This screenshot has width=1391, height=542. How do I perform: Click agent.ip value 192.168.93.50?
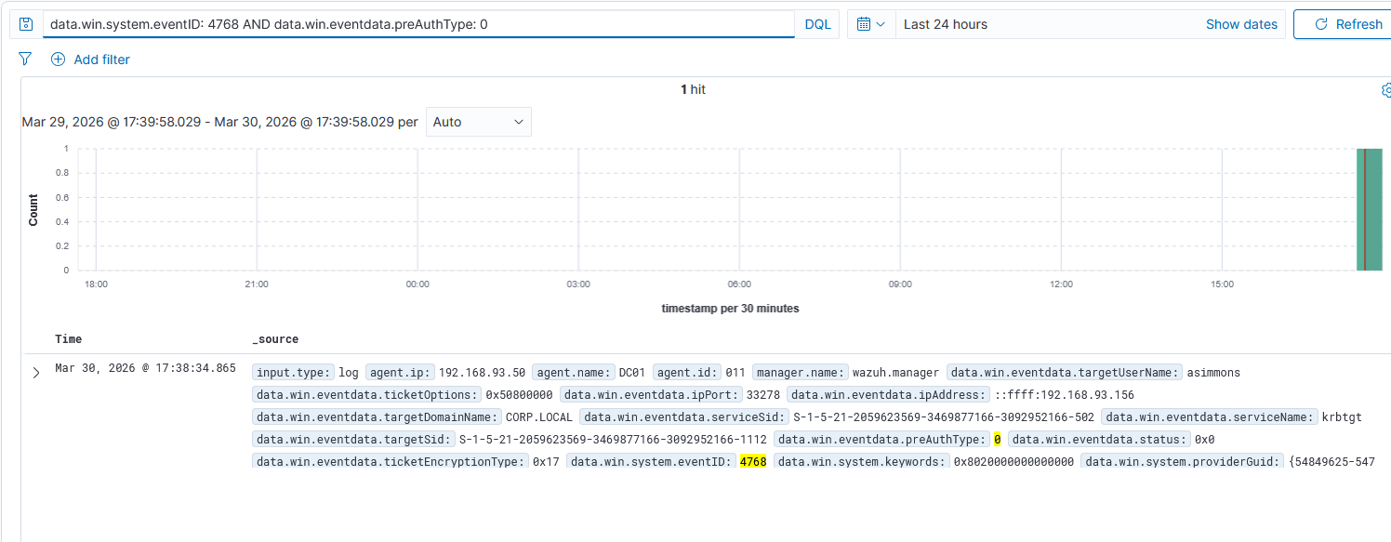point(482,373)
